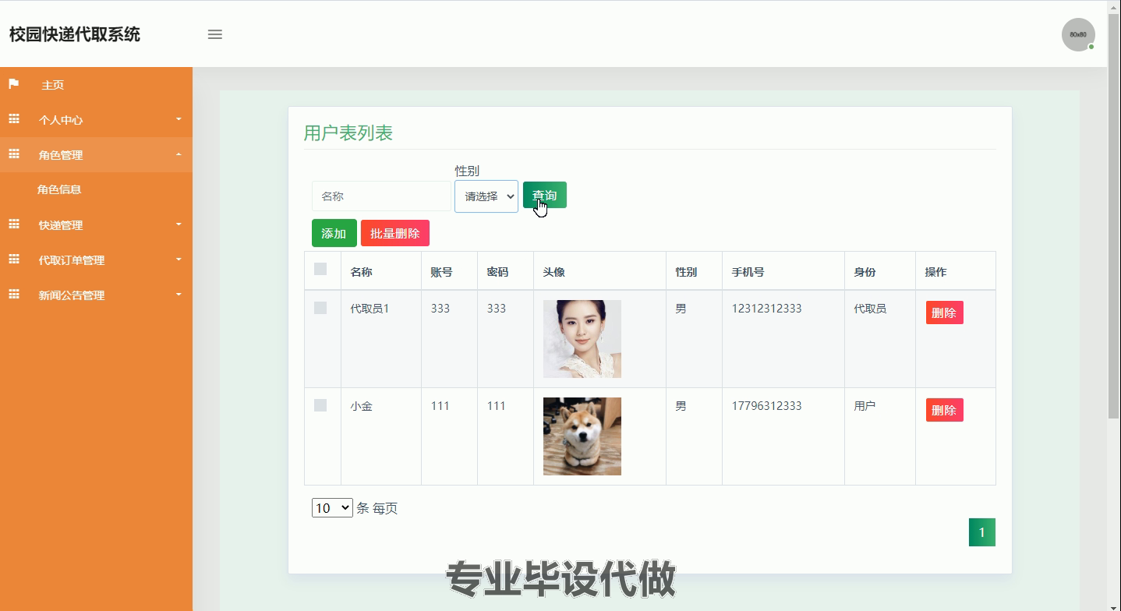Click the 用户 identity cell
The width and height of the screenshot is (1121, 611).
(865, 406)
